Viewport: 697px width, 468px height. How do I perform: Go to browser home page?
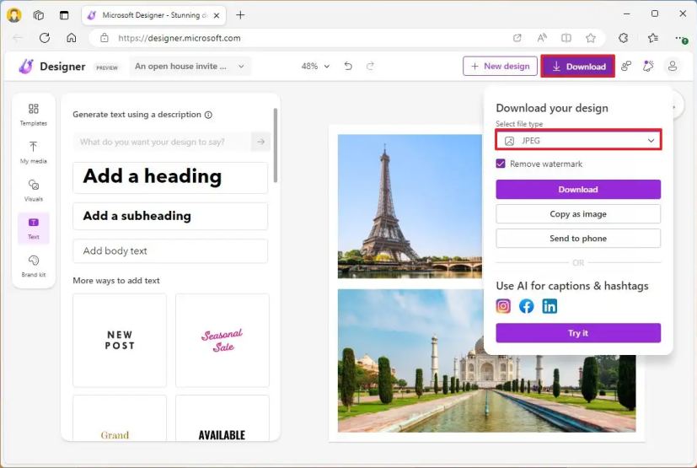click(71, 38)
